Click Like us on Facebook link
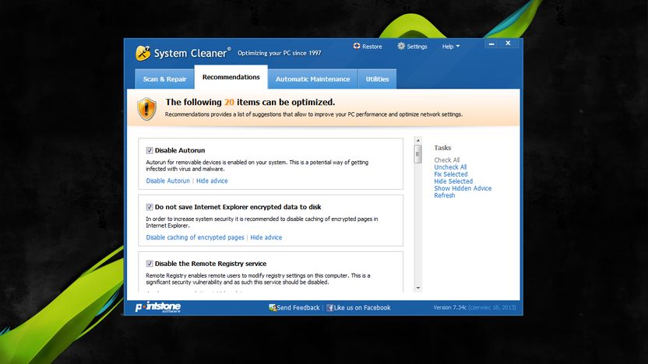 coord(362,307)
